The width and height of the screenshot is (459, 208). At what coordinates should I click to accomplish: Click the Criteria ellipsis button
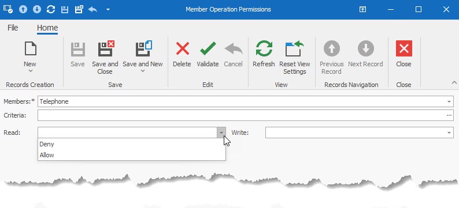(449, 115)
